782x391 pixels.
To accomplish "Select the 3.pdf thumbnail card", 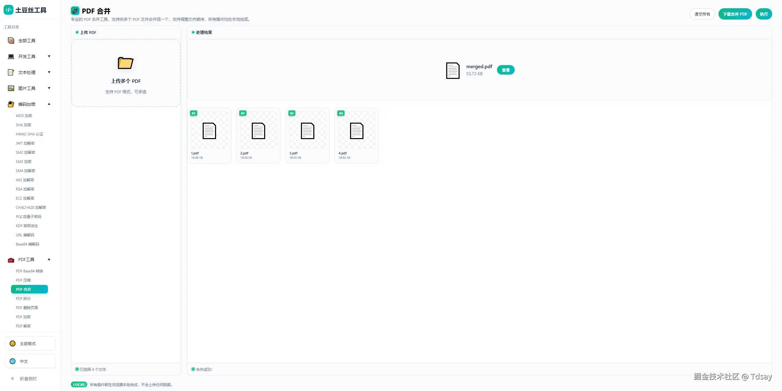I will click(307, 135).
